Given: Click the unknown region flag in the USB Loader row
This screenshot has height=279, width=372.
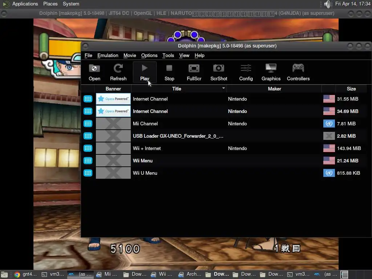Looking at the screenshot, I should coord(329,136).
